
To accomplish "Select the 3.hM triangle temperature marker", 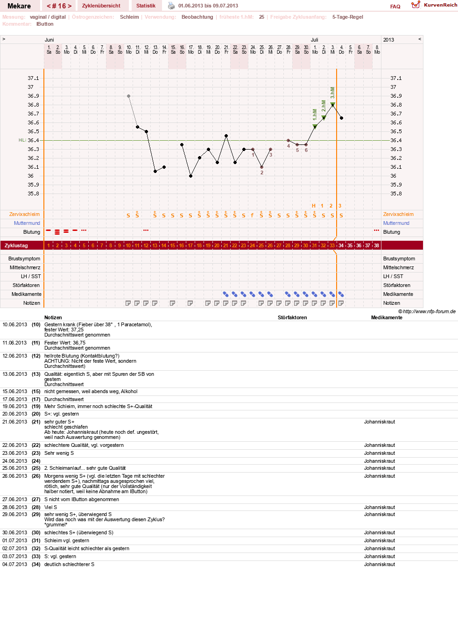I will pos(332,105).
